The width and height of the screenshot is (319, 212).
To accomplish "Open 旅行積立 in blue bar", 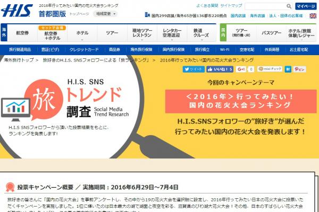I will click(202, 49).
